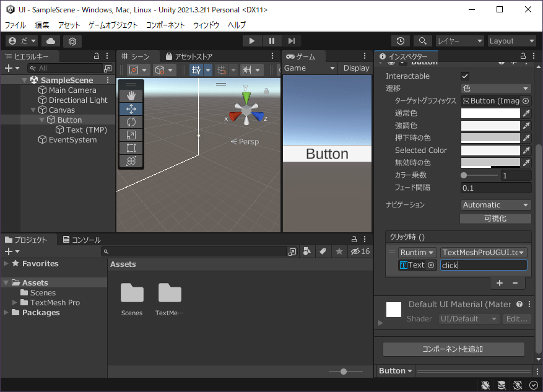Toggle the Scene gizmo perspective lock
The width and height of the screenshot is (543, 392).
pyautogui.click(x=266, y=91)
